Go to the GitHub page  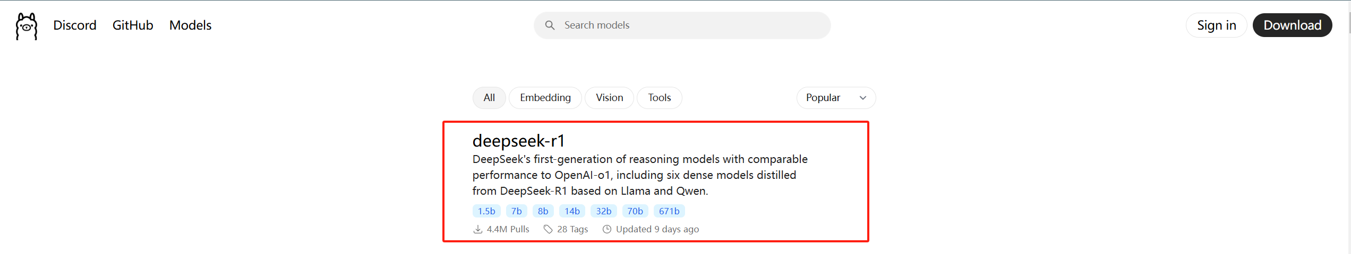133,25
